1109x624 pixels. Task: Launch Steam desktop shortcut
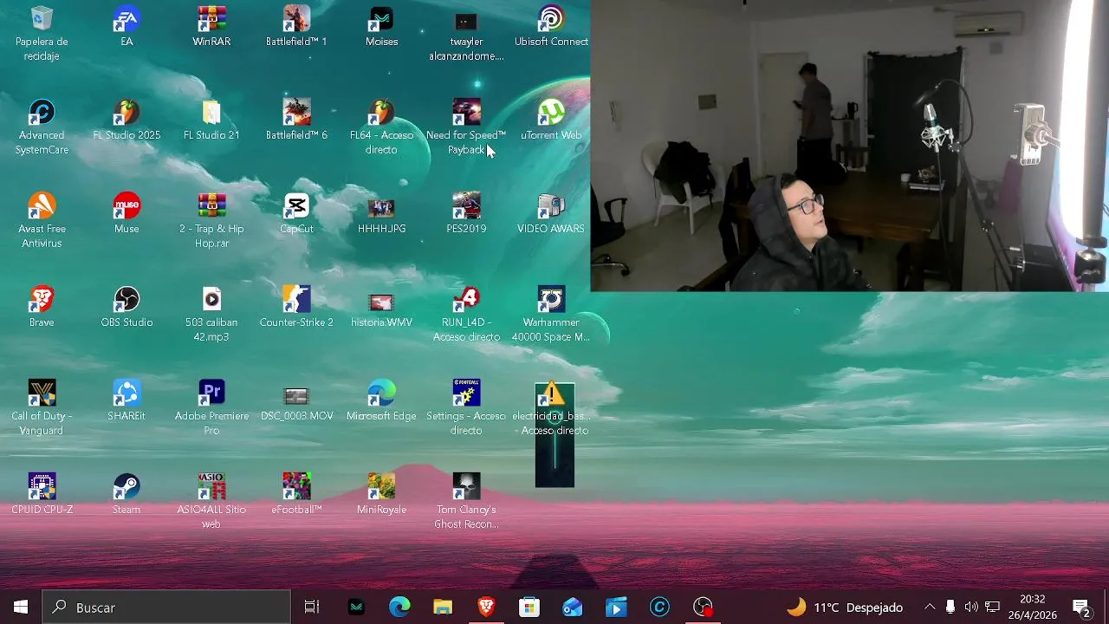point(126,494)
